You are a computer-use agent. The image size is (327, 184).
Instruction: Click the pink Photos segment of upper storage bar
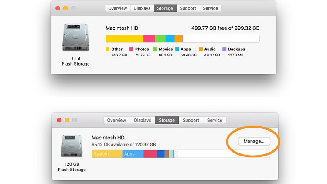tap(149, 39)
